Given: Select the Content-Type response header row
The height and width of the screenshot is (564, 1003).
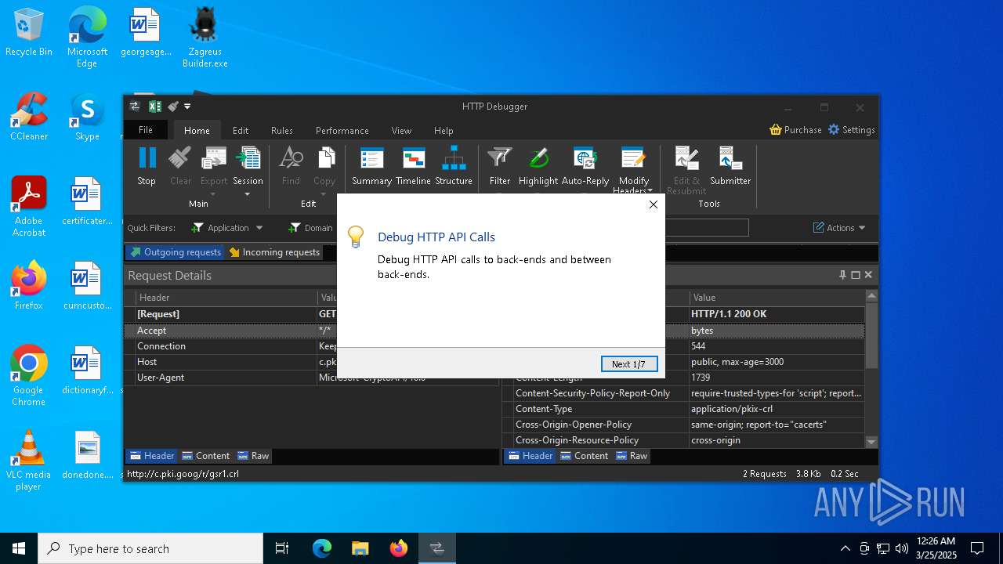Looking at the screenshot, I should click(684, 409).
